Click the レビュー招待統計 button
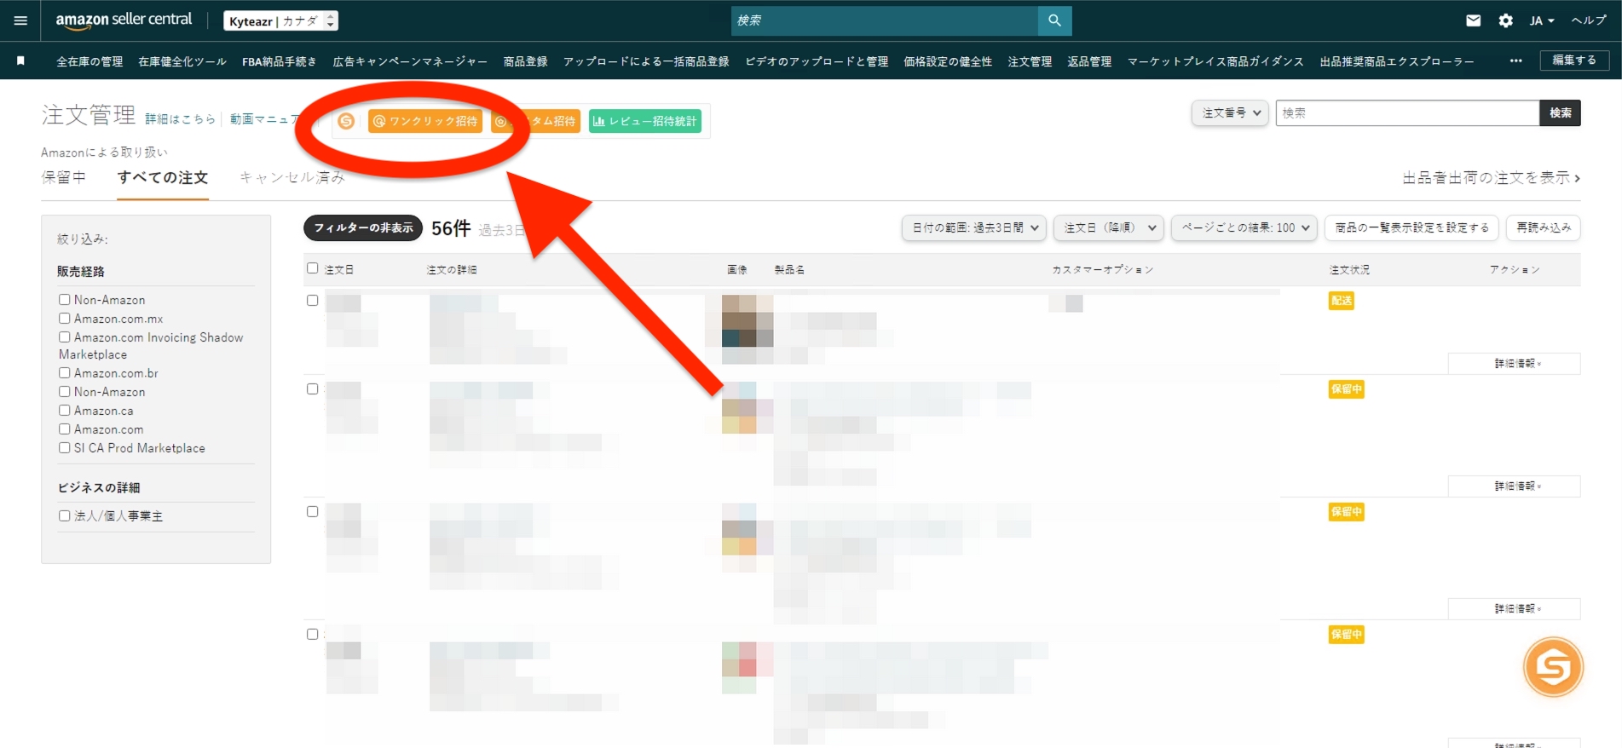 [645, 121]
